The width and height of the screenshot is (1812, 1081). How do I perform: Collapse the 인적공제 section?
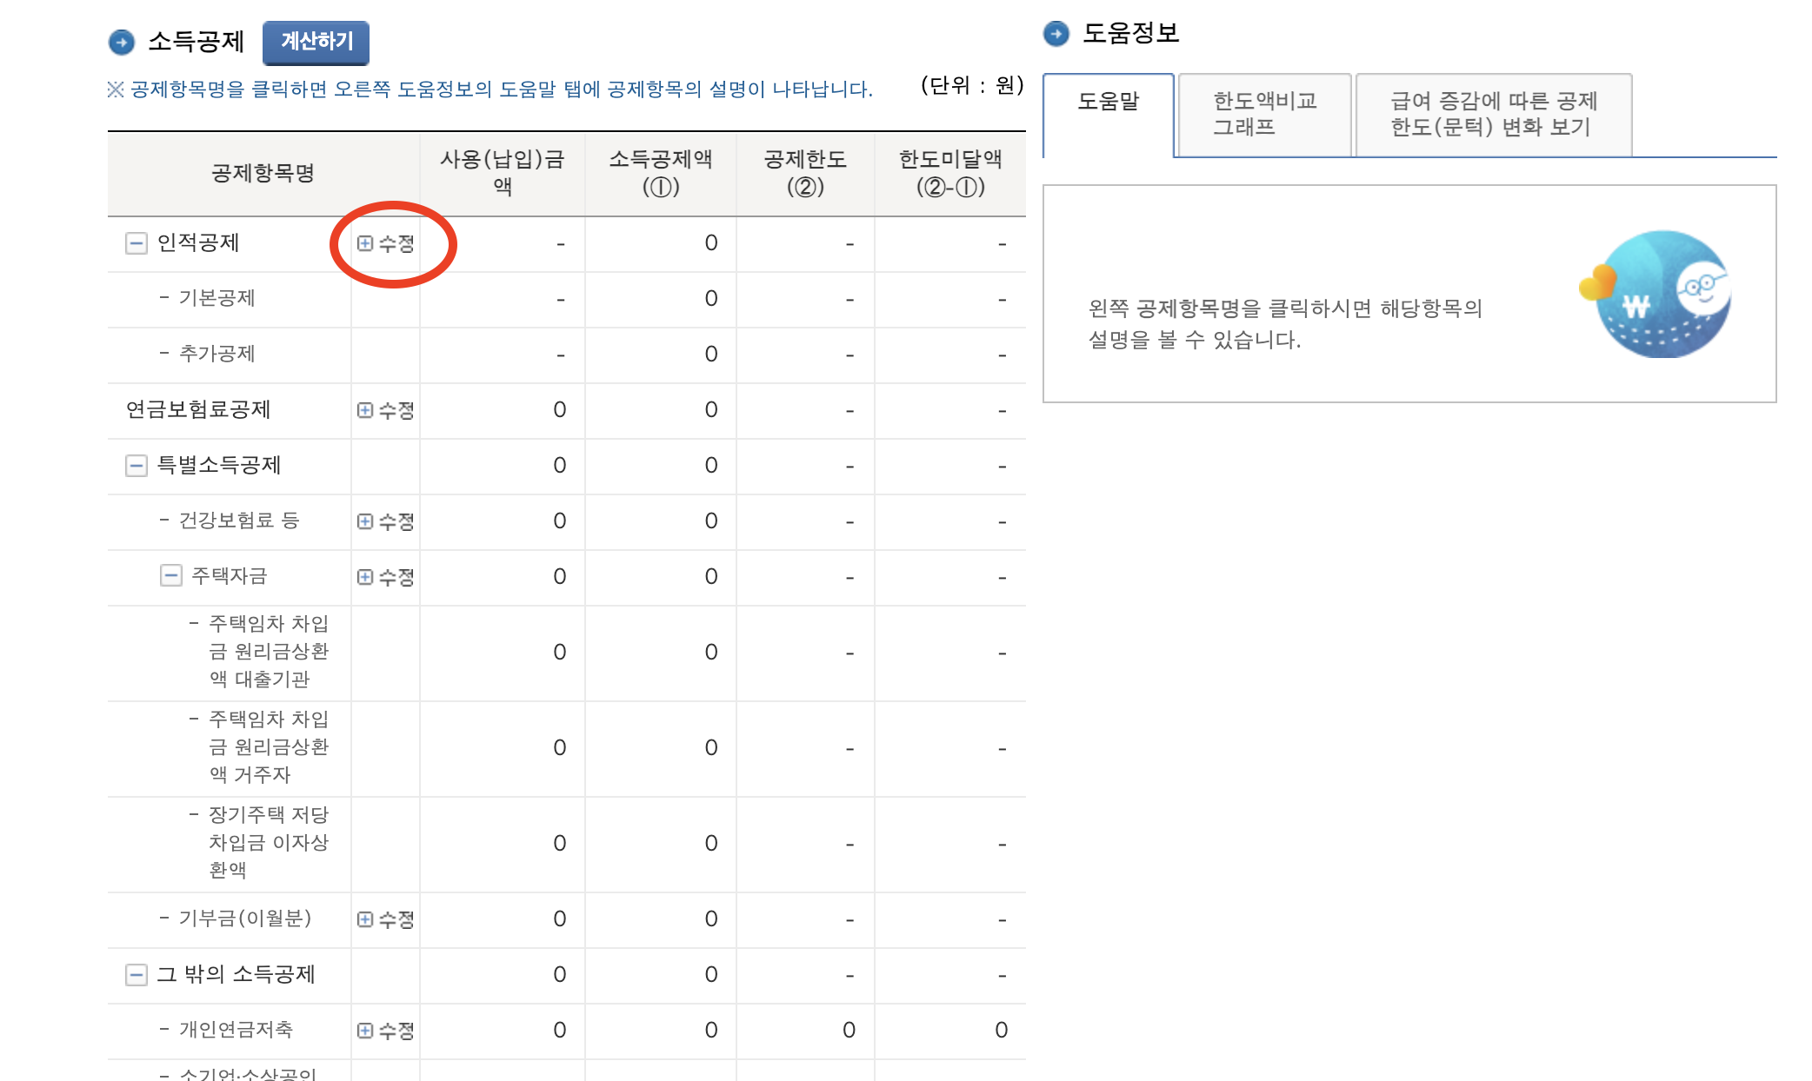(x=137, y=243)
